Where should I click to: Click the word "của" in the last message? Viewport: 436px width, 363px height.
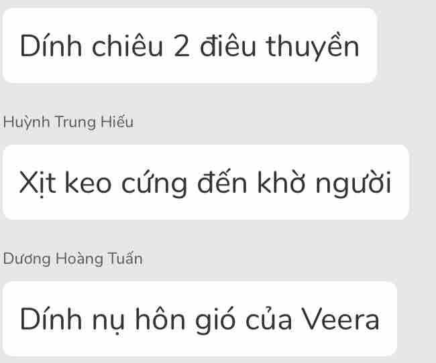268,319
